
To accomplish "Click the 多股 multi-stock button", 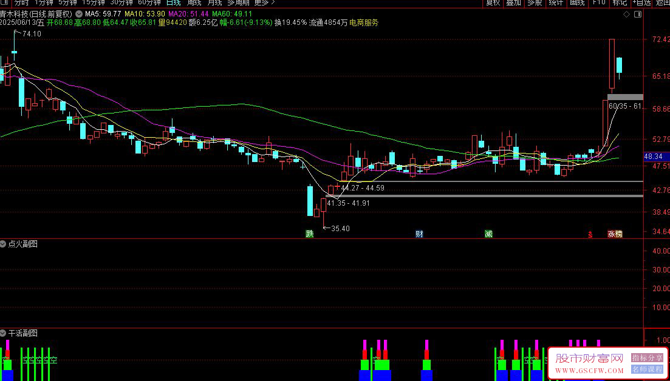I will [x=535, y=2].
